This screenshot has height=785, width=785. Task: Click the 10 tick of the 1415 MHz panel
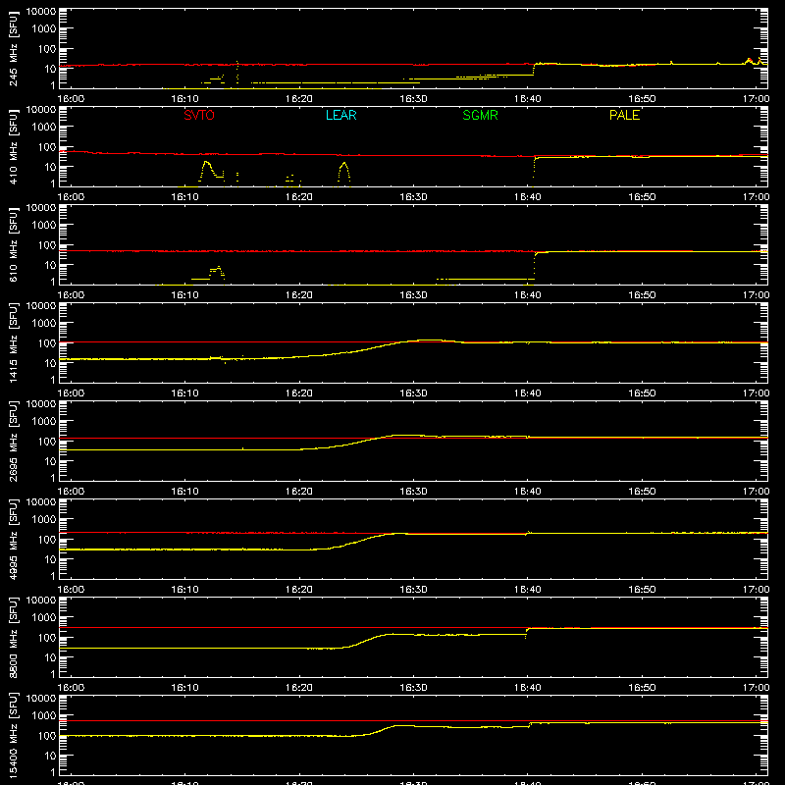point(50,363)
